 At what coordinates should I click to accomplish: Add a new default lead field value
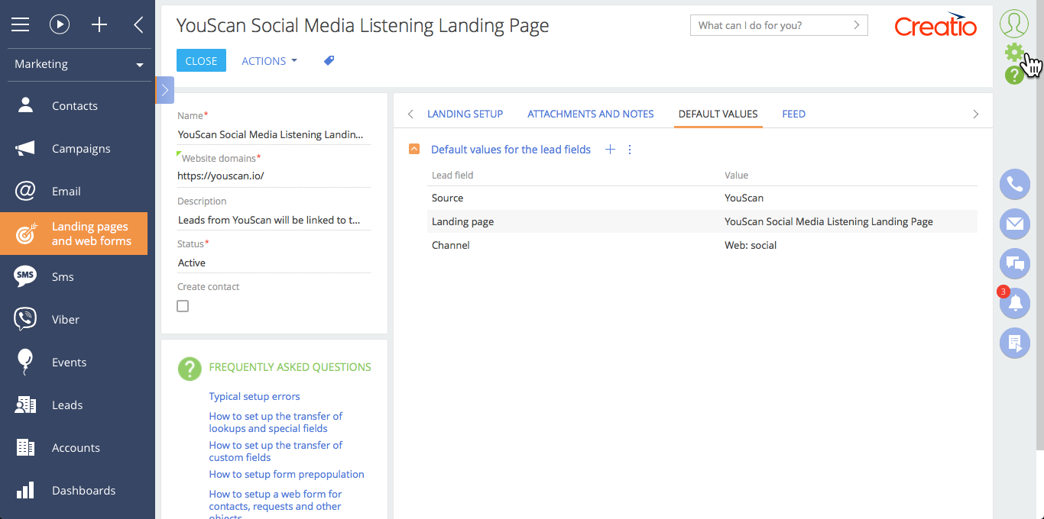coord(610,150)
